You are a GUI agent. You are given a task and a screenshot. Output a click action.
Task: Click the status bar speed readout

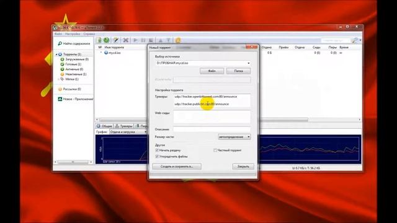(x=306, y=168)
